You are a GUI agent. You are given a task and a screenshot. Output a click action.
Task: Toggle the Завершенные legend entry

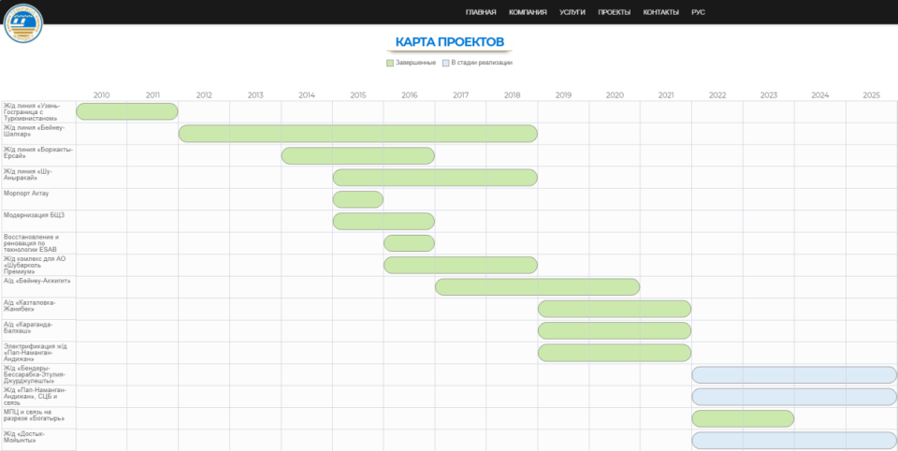pos(412,63)
